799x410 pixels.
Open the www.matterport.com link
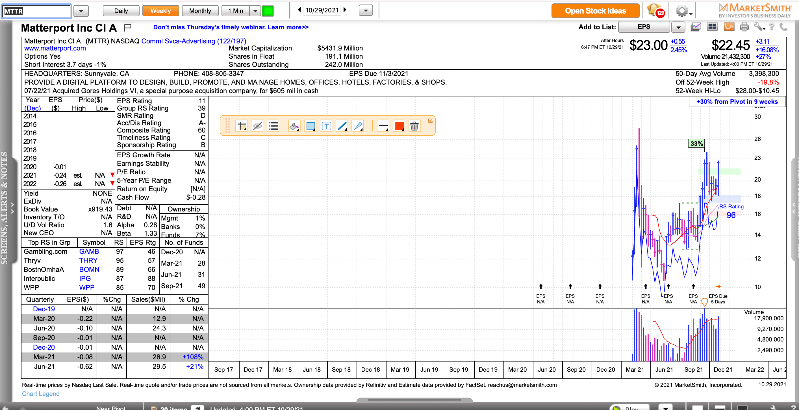click(x=55, y=48)
